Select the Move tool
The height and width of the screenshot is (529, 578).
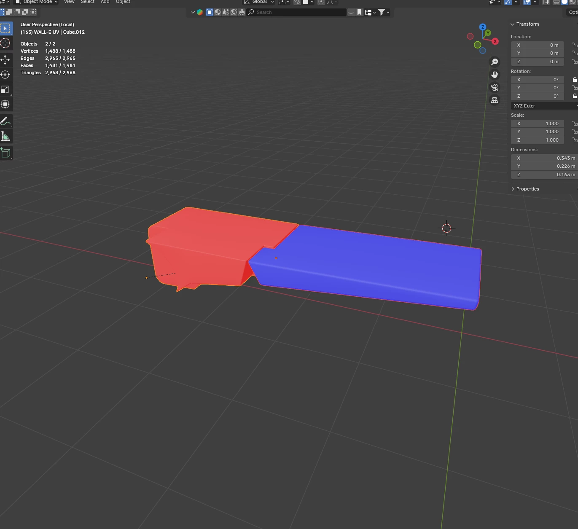click(x=5, y=60)
